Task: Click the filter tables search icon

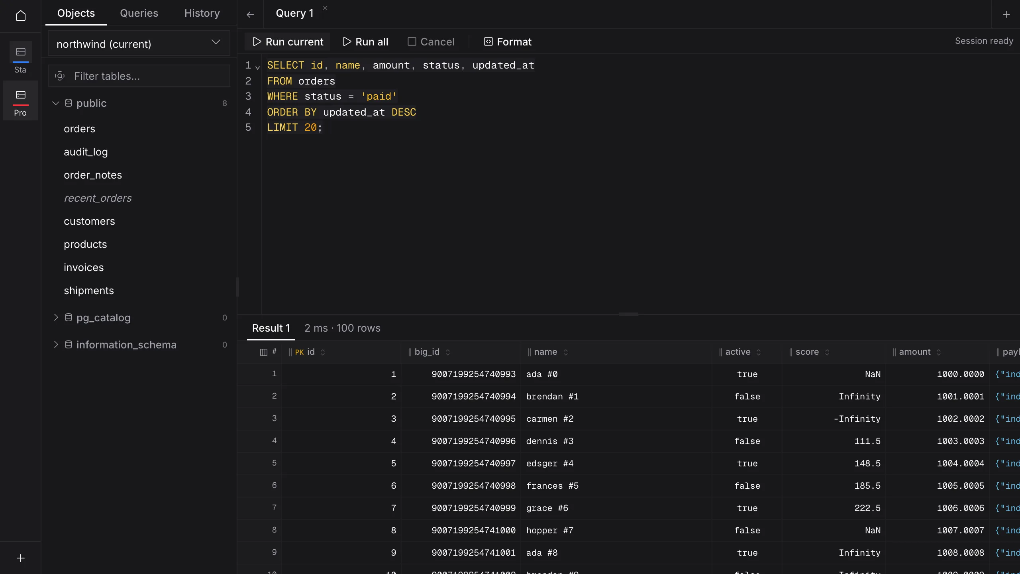Action: tap(60, 76)
